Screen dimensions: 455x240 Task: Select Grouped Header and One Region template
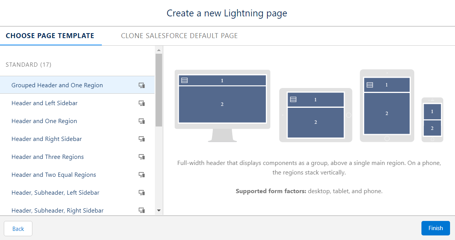click(77, 85)
